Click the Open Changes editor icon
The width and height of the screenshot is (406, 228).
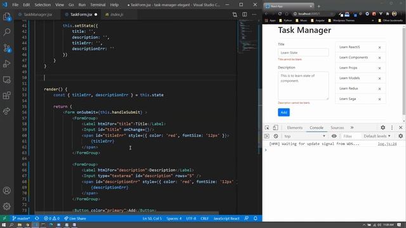pos(235,15)
